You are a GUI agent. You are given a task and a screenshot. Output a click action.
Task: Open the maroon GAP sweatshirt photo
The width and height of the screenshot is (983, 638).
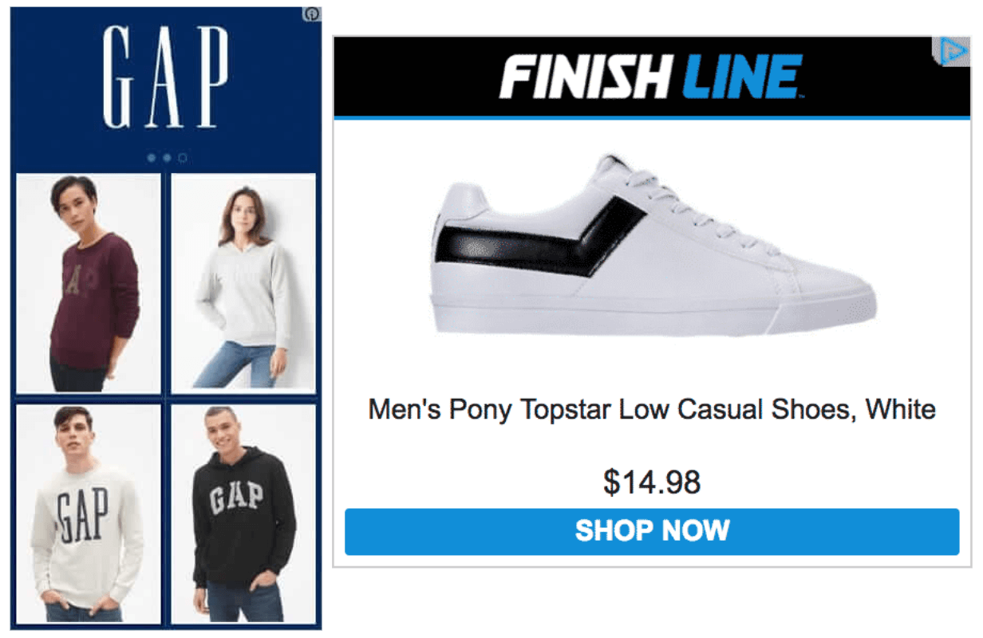(89, 283)
